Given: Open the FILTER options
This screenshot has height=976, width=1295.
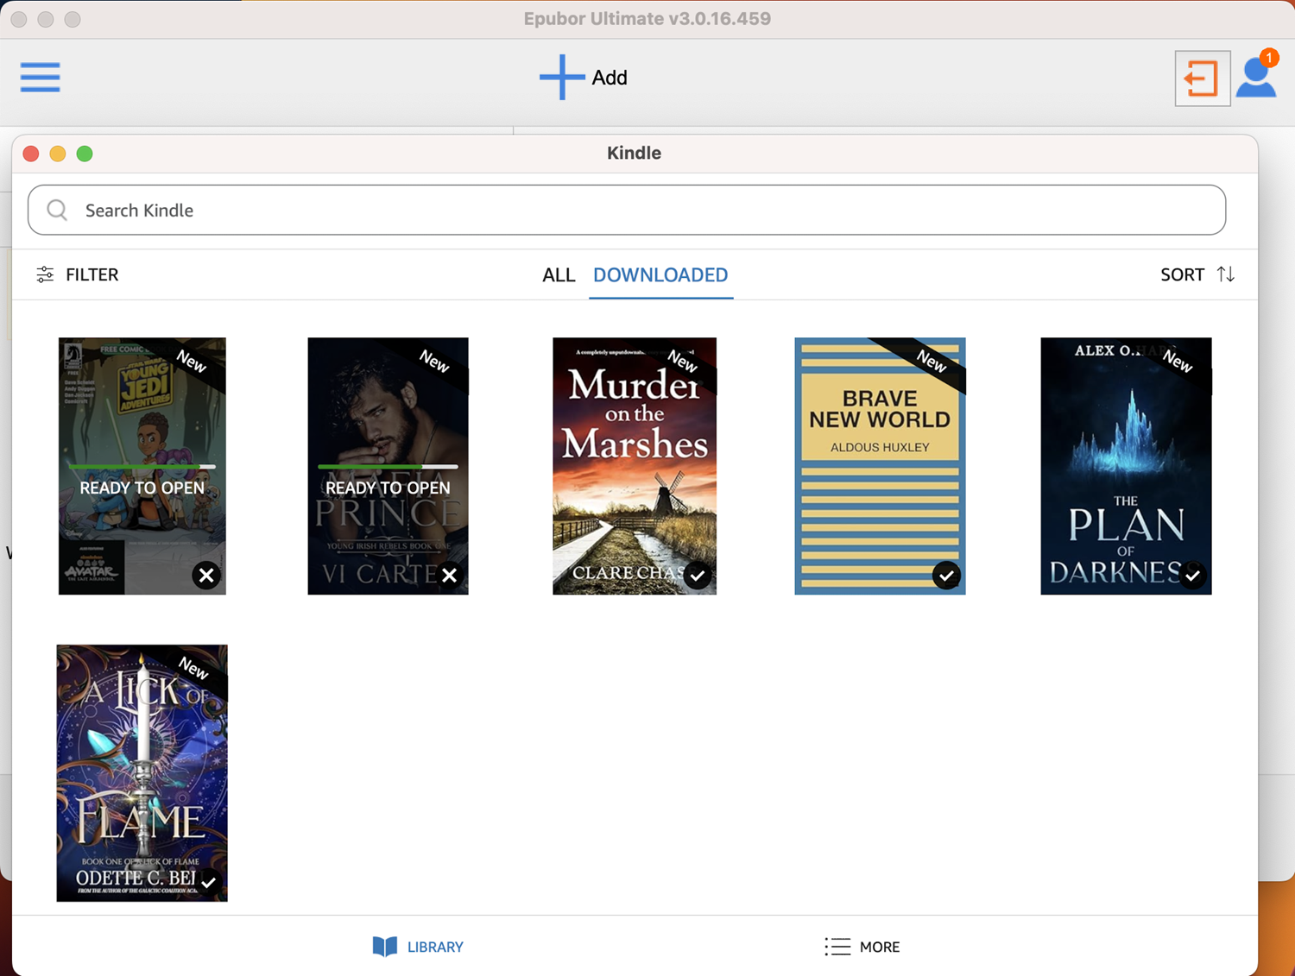Looking at the screenshot, I should click(92, 274).
